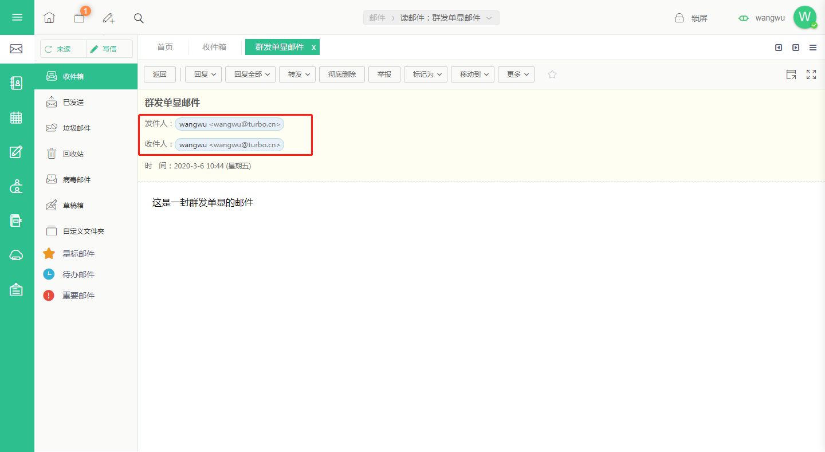Switch to the 收件箱 tab
Screen dimensions: 825x452
(x=214, y=47)
